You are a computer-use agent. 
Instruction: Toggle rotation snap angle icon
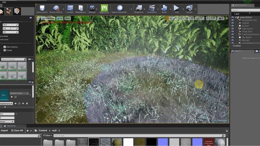pyautogui.click(x=197, y=18)
